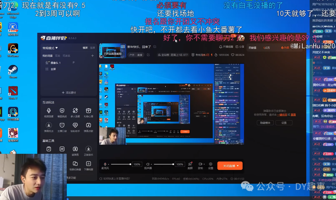Toggle visibility of 摄像头 1 source

click(x=73, y=63)
